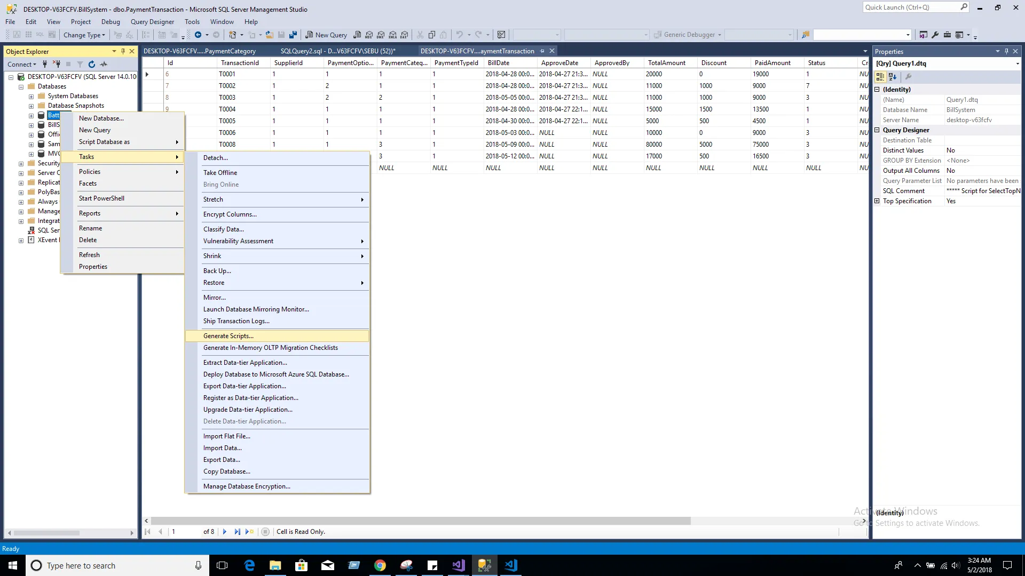Open Activity Monitor from Object Explorer toolbar
This screenshot has height=576, width=1025.
[104, 64]
